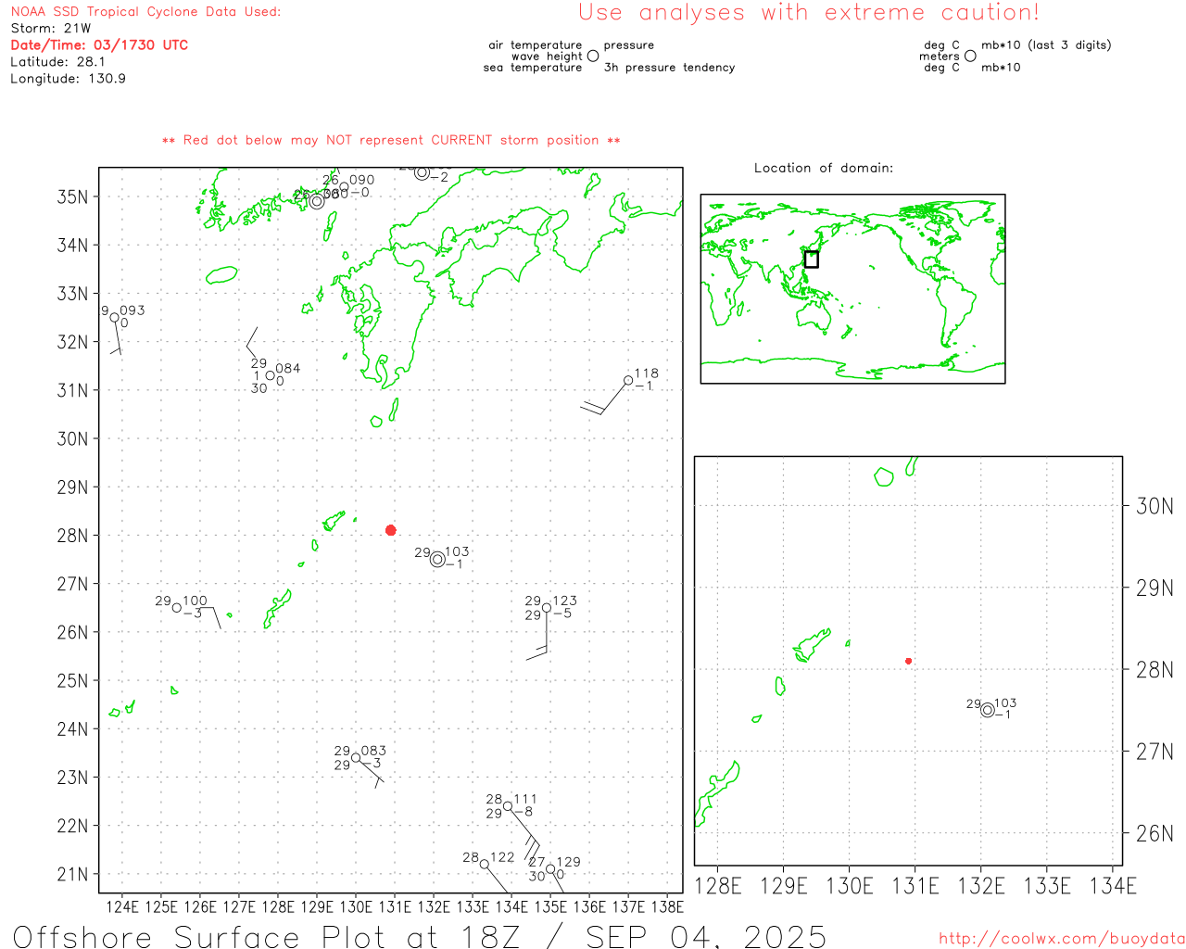Click the 26N label on zoomed map axis

1154,833
